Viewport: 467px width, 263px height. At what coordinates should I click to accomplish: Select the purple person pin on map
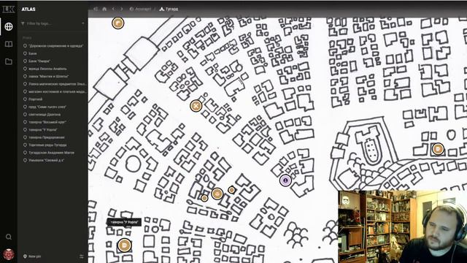point(285,180)
